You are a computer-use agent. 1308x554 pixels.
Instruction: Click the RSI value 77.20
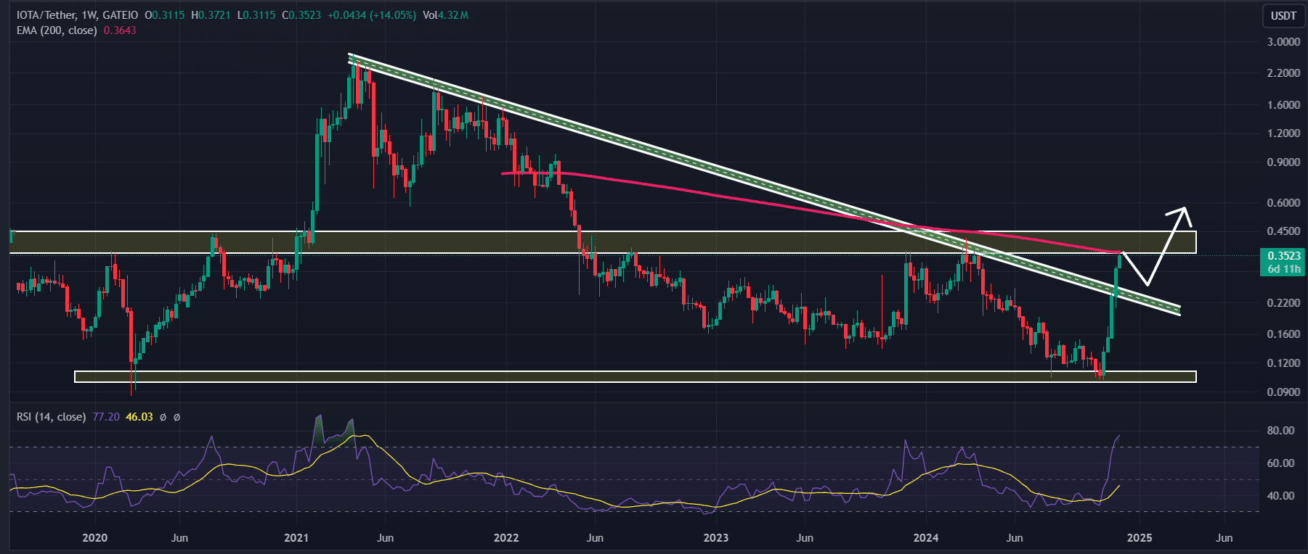pyautogui.click(x=106, y=417)
